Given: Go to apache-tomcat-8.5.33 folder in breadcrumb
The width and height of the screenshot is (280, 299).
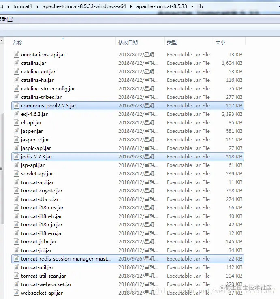Looking at the screenshot, I should tap(162, 6).
